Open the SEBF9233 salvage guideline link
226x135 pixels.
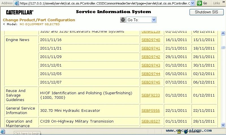pos(151,95)
